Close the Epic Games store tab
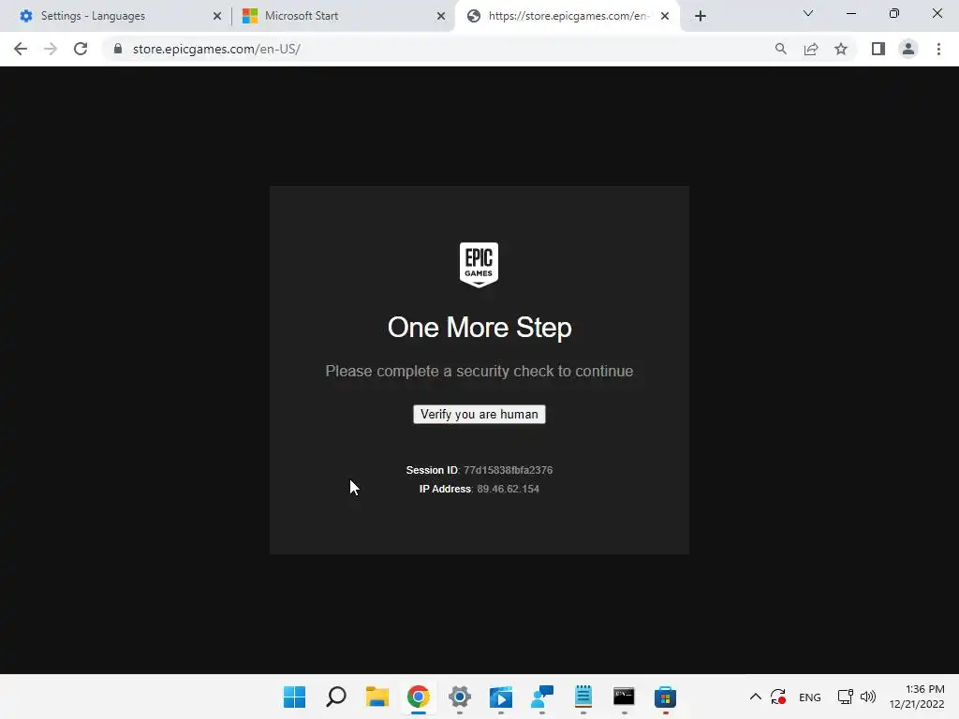Screen dimensions: 959x719 coord(665,16)
